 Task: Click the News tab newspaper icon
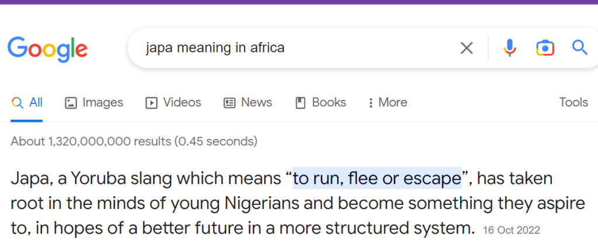229,103
